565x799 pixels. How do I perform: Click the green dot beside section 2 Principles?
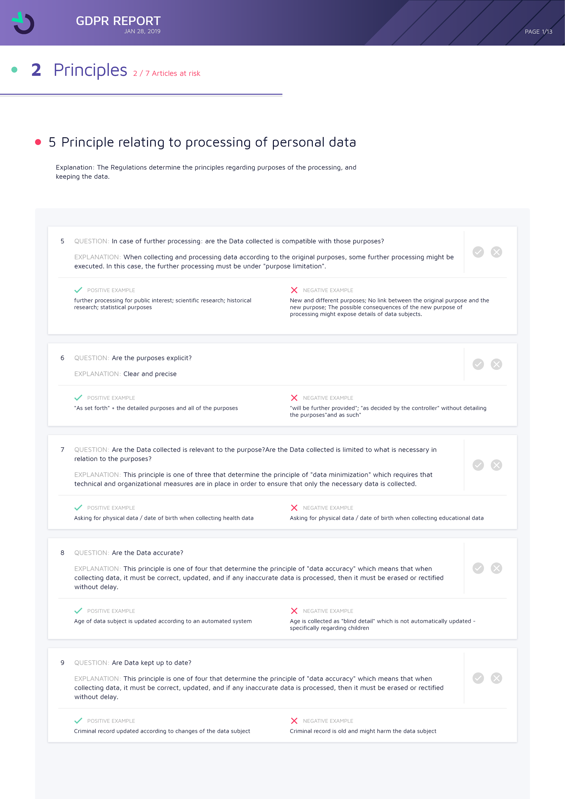14,69
